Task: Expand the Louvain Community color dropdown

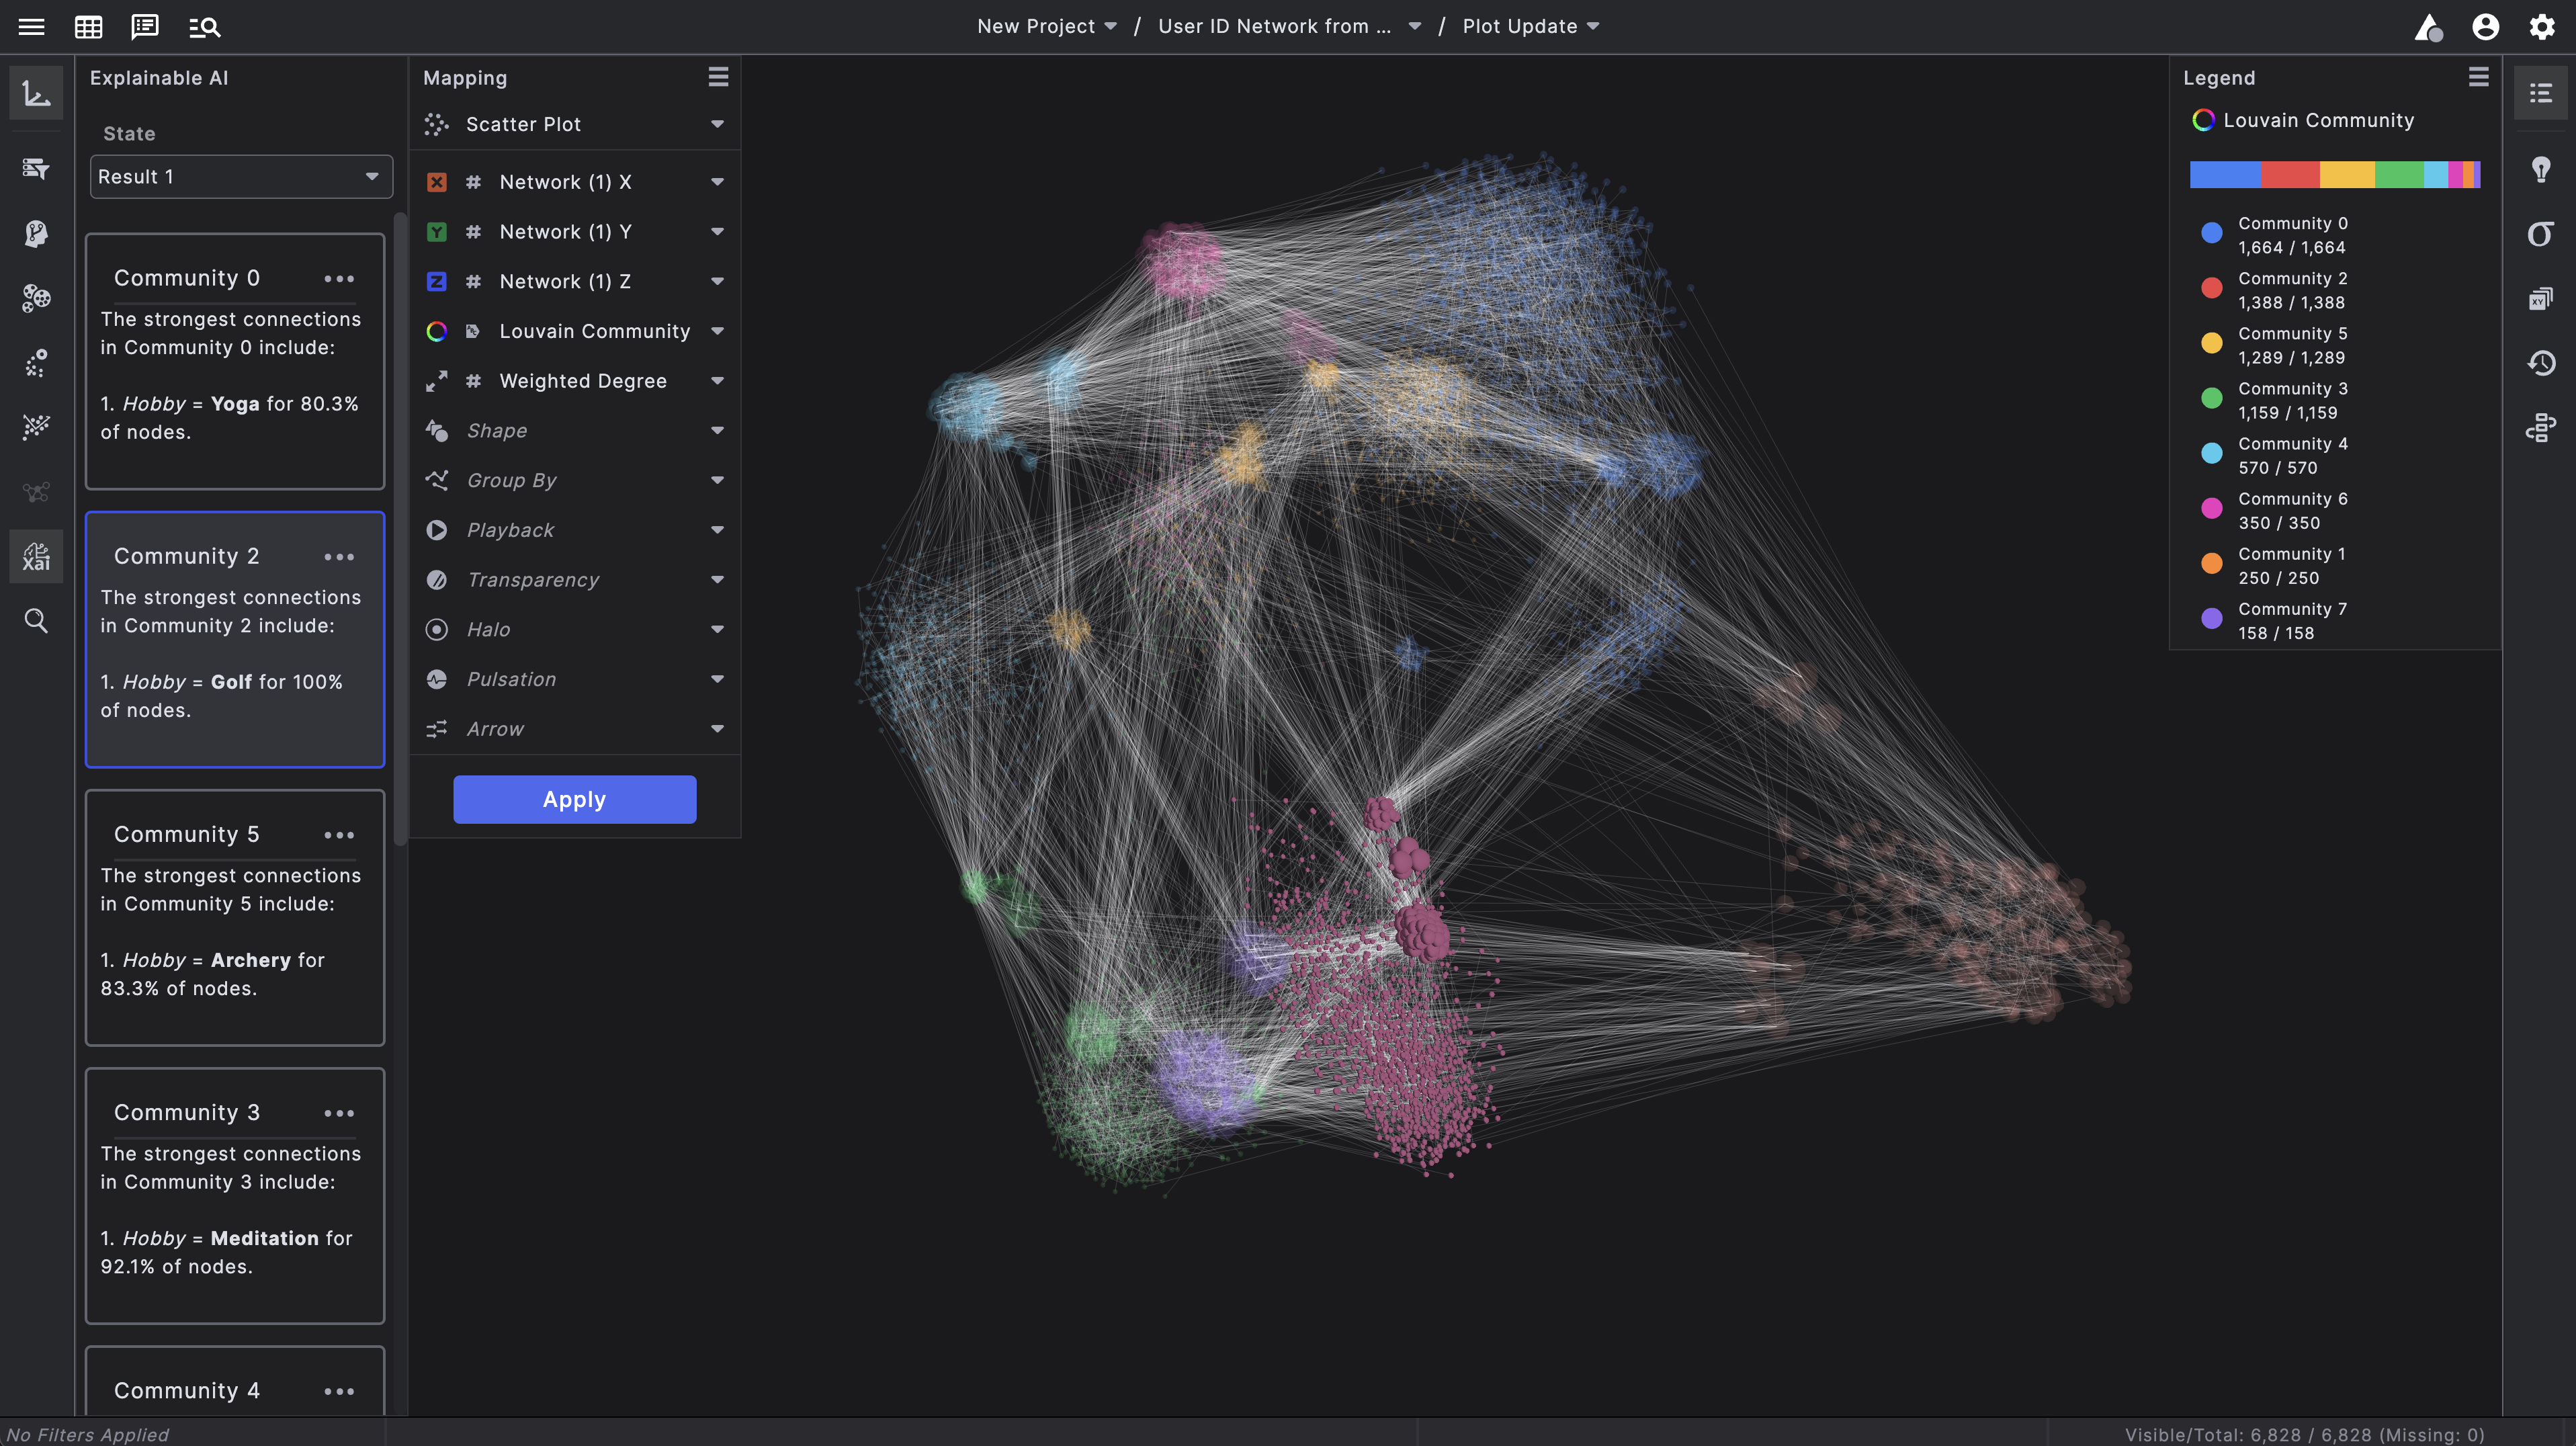Action: tap(717, 331)
